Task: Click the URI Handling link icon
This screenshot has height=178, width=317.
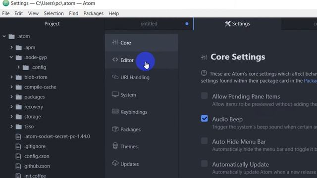Action: coord(115,77)
